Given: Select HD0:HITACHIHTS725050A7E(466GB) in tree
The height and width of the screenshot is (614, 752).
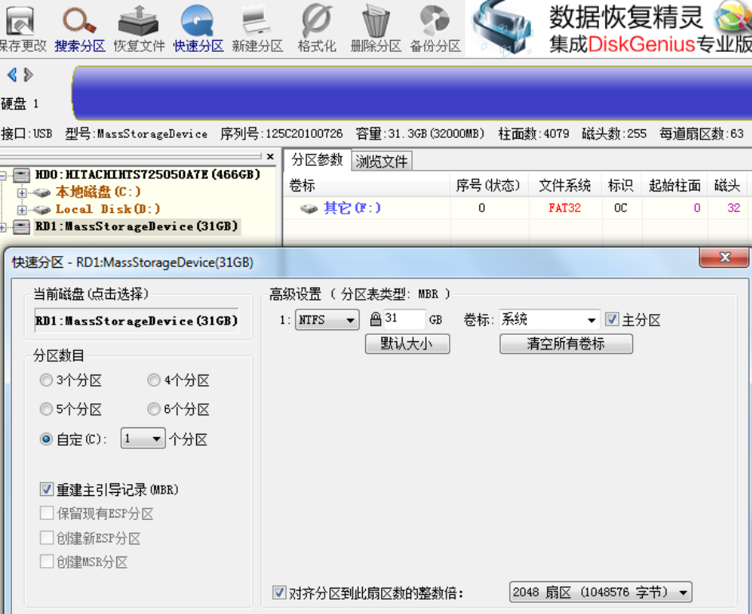Looking at the screenshot, I should tap(148, 174).
